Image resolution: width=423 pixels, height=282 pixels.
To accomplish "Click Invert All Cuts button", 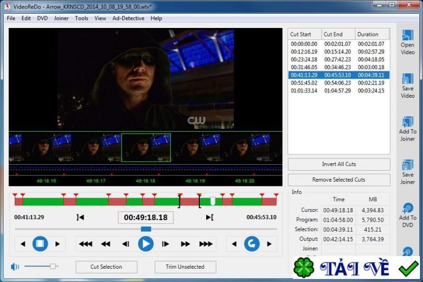I will click(x=339, y=164).
